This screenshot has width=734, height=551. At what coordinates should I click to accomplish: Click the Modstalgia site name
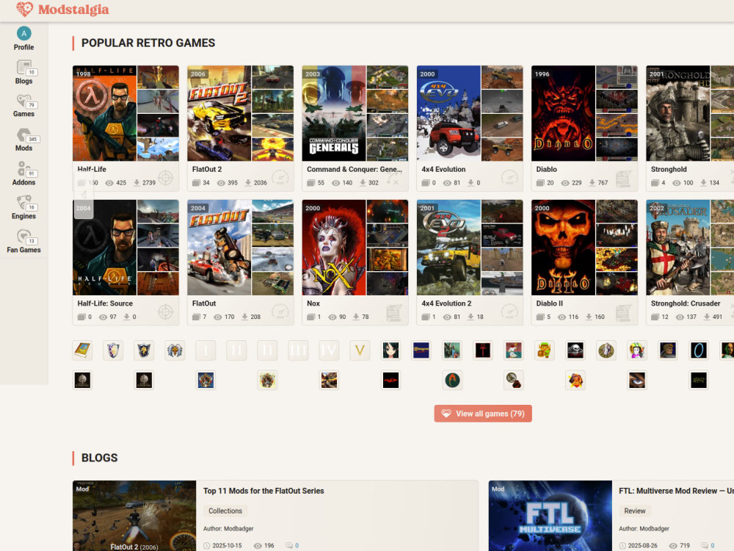[73, 10]
